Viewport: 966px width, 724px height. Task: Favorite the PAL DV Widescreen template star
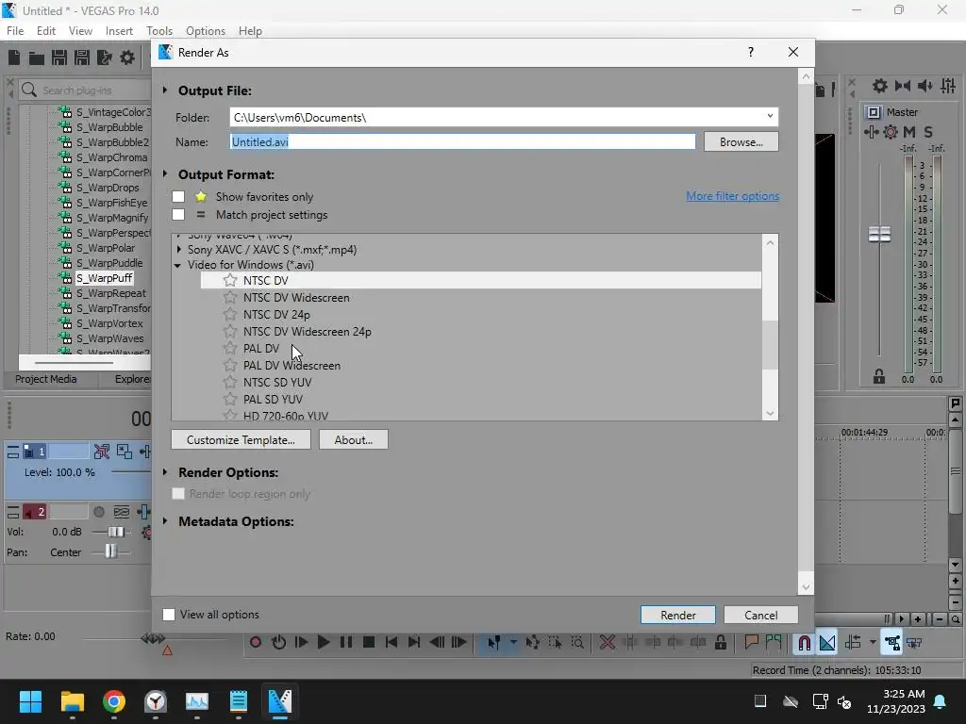(x=230, y=365)
